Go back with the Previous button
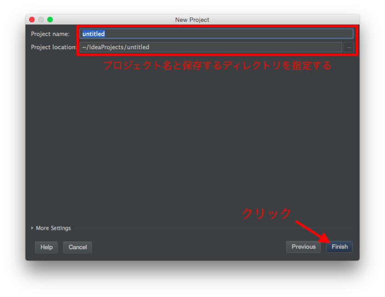This screenshot has height=297, width=385. [x=304, y=246]
